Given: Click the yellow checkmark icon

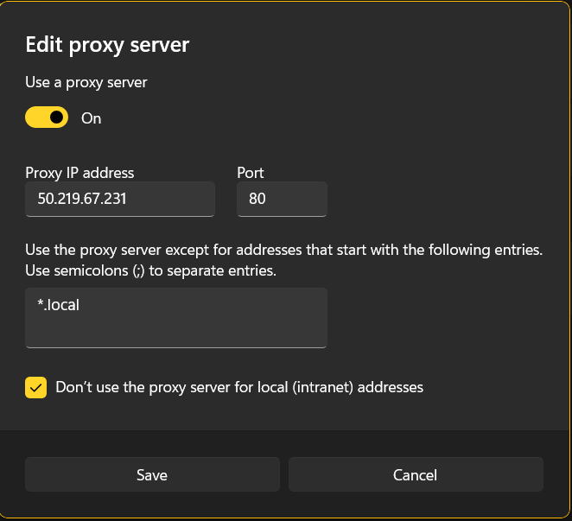Looking at the screenshot, I should click(x=35, y=387).
